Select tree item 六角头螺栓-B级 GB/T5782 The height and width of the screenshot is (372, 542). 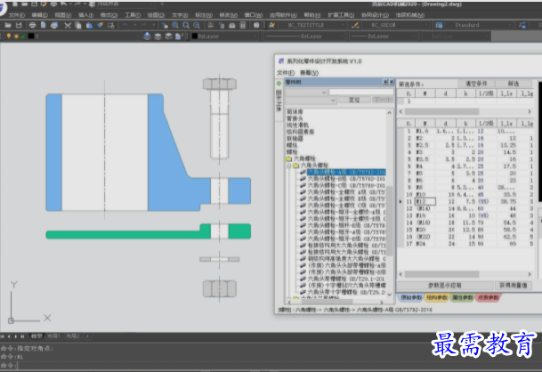(x=346, y=179)
